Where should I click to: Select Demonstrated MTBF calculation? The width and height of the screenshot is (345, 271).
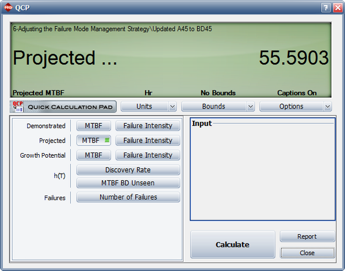pos(93,125)
